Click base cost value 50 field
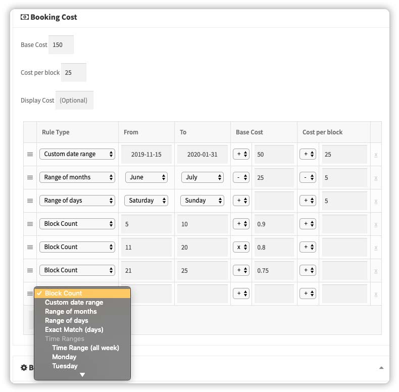The width and height of the screenshot is (399, 392). [x=274, y=154]
